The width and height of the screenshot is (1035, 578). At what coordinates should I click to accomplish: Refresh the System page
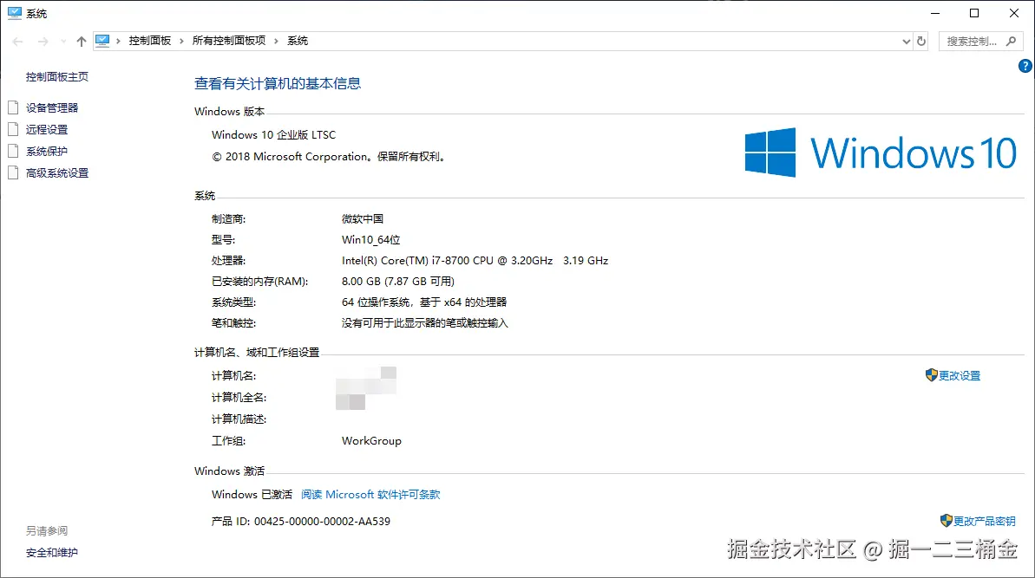pyautogui.click(x=921, y=41)
